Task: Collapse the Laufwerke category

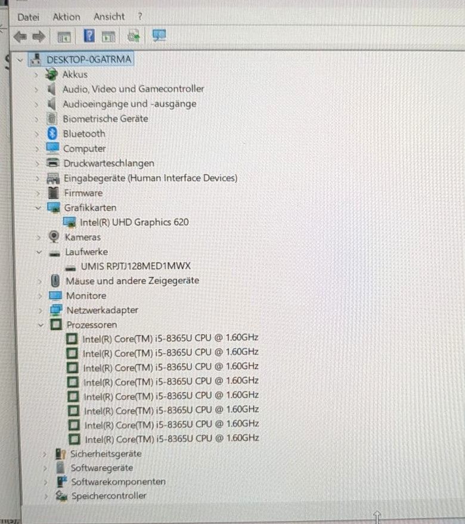Action: 39,252
